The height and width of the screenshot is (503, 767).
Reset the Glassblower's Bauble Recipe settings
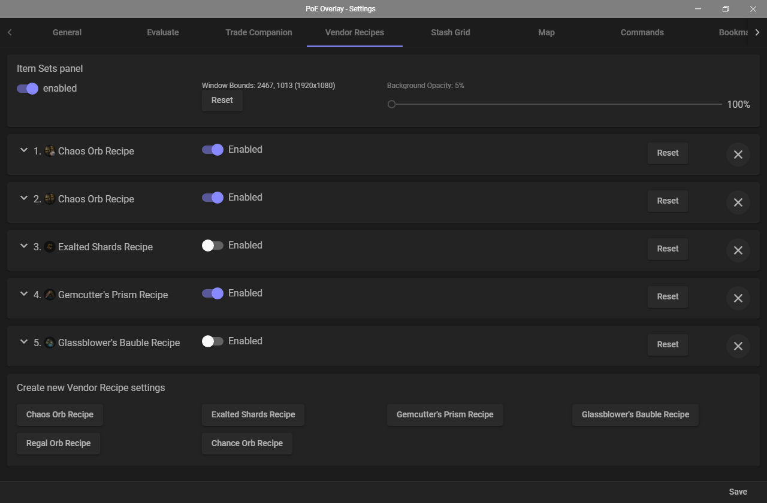[668, 344]
